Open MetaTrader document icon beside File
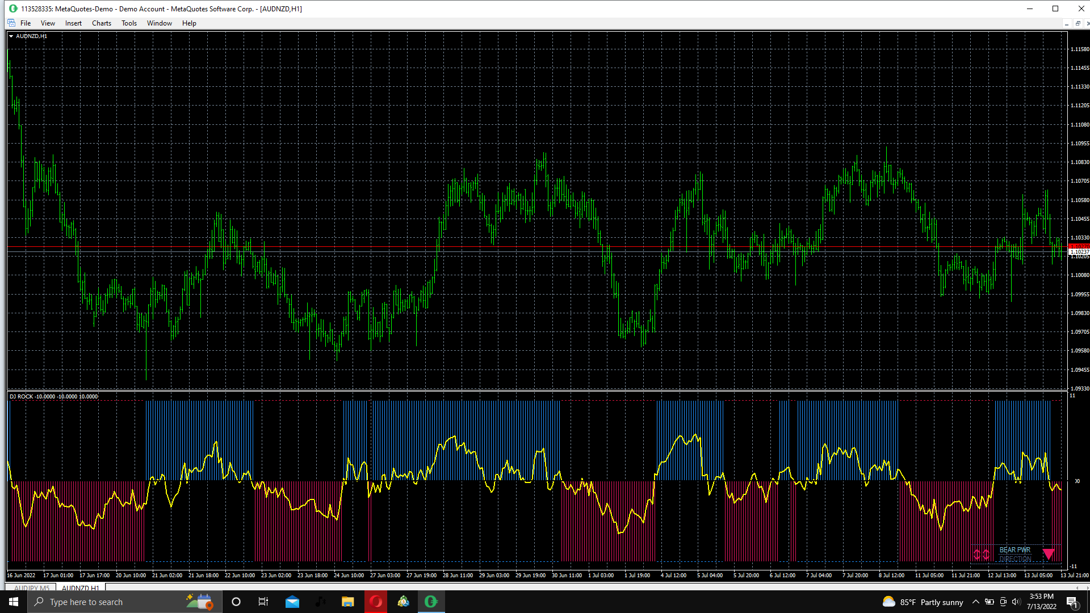This screenshot has width=1090, height=613. 11,23
